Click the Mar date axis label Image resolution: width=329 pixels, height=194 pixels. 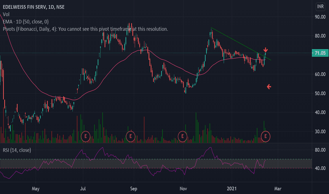click(278, 189)
